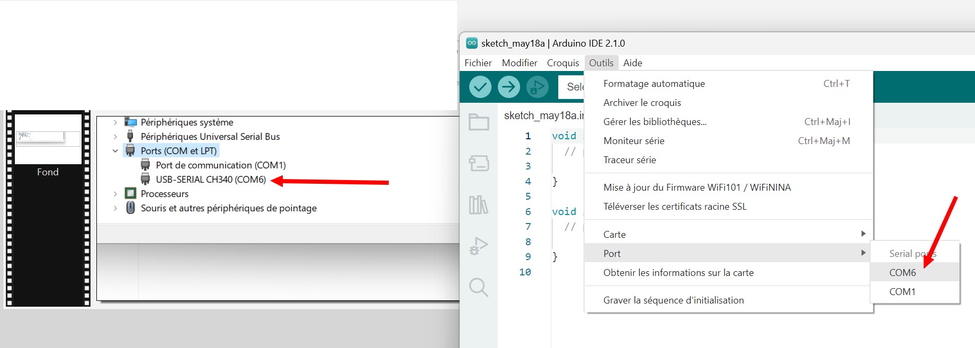
Task: Open the Sketchbook folder sidebar icon
Action: click(479, 122)
